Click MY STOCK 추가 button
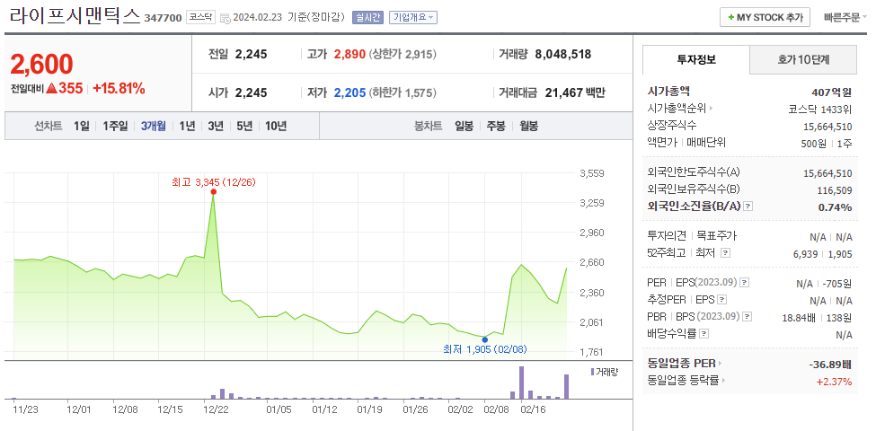This screenshot has height=431, width=876. click(x=765, y=17)
